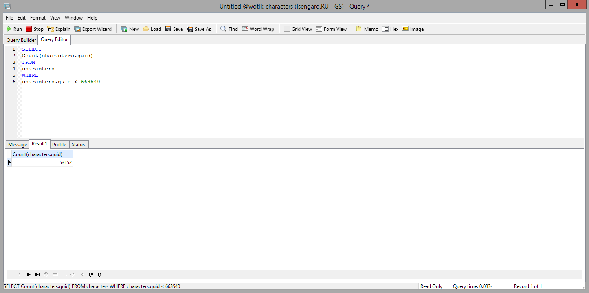Click the row indicator arrow in grid
This screenshot has height=293, width=589.
9,163
